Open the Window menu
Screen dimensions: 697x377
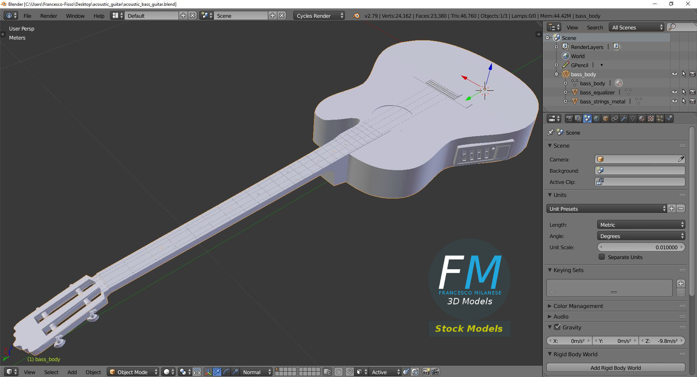point(75,16)
